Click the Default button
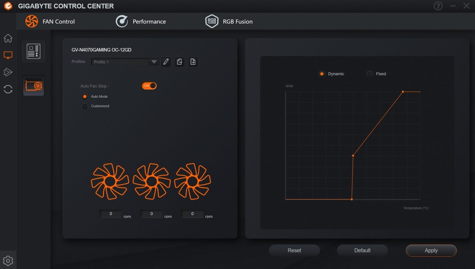The width and height of the screenshot is (475, 269). click(362, 250)
